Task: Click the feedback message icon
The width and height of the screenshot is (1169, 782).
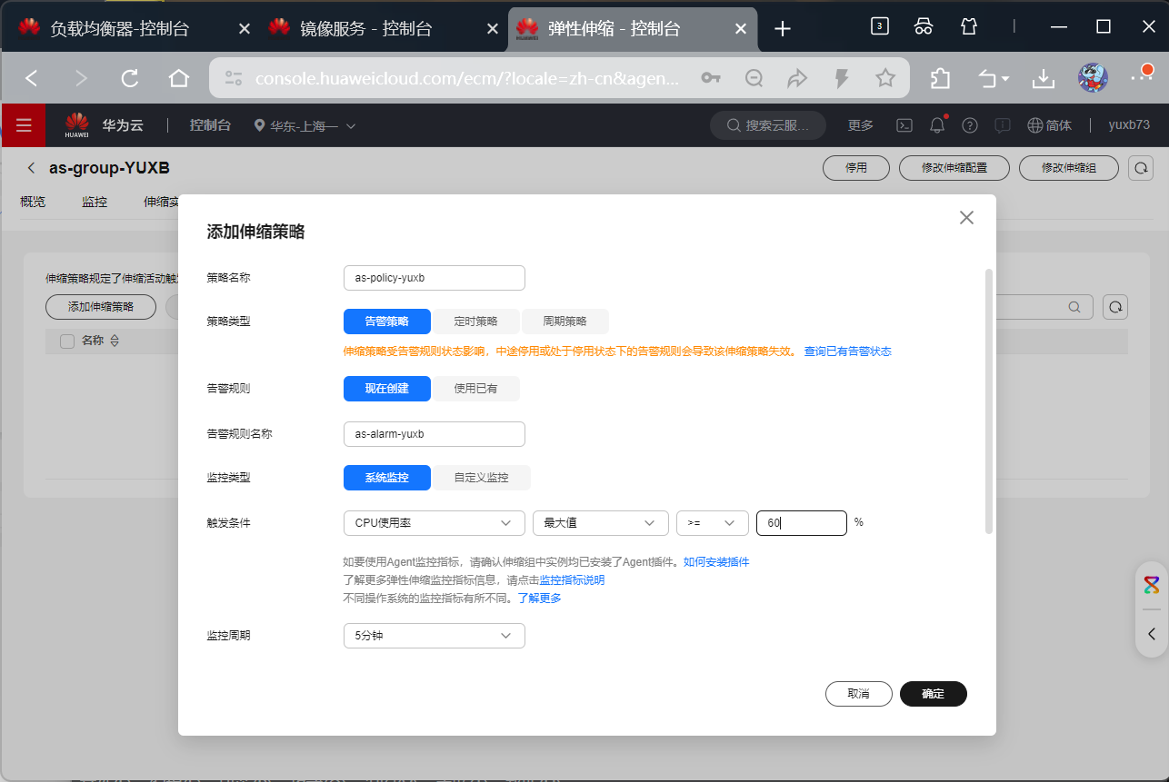Action: tap(1003, 125)
